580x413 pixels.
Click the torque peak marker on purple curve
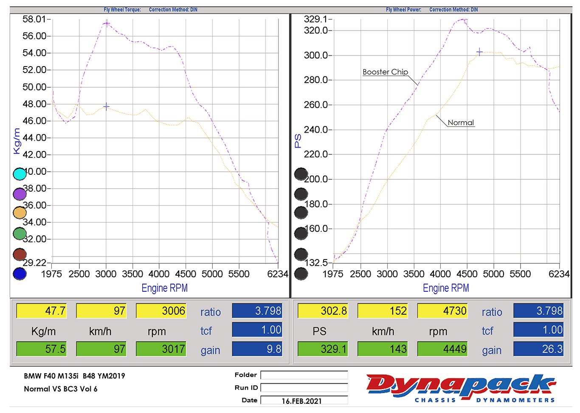107,23
